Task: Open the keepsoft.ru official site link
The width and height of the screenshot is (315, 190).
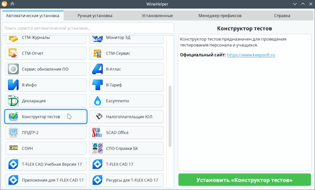Action: (x=251, y=55)
